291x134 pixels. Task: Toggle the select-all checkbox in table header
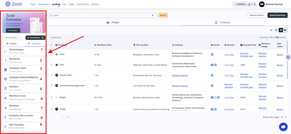point(51,45)
